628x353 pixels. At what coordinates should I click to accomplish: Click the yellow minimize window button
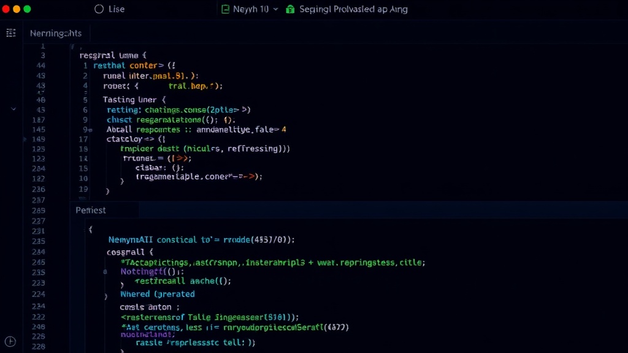coord(17,9)
